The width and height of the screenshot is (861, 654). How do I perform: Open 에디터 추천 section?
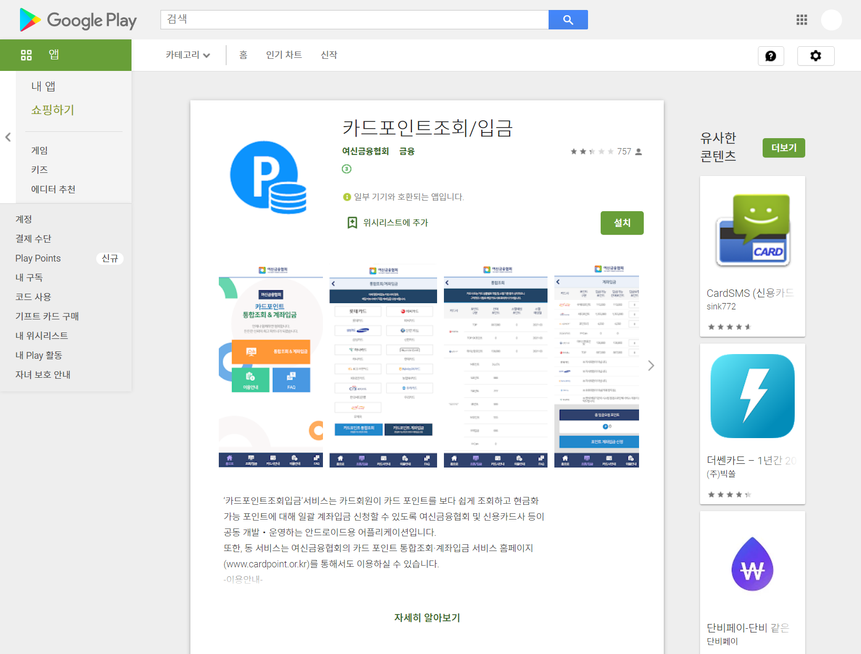tap(53, 189)
